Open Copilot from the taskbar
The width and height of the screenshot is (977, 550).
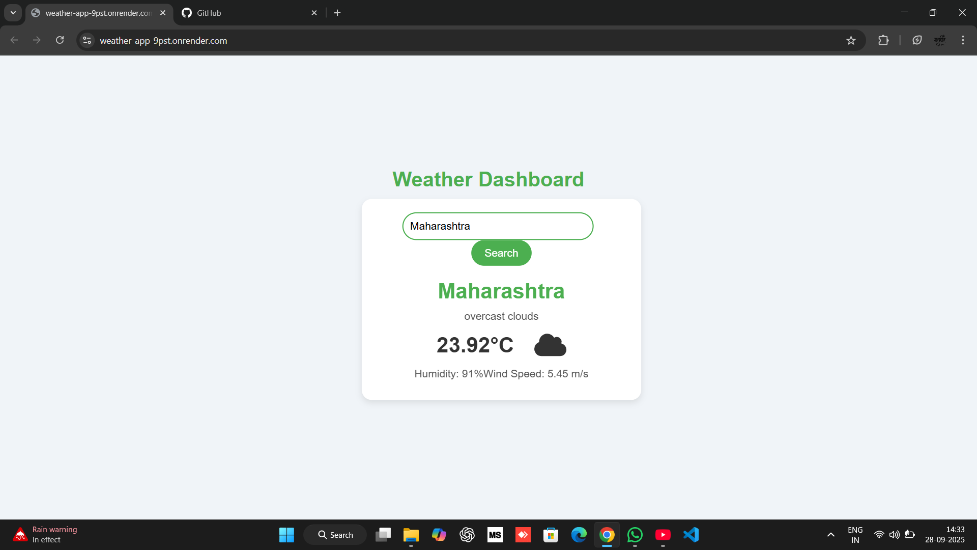pyautogui.click(x=439, y=535)
